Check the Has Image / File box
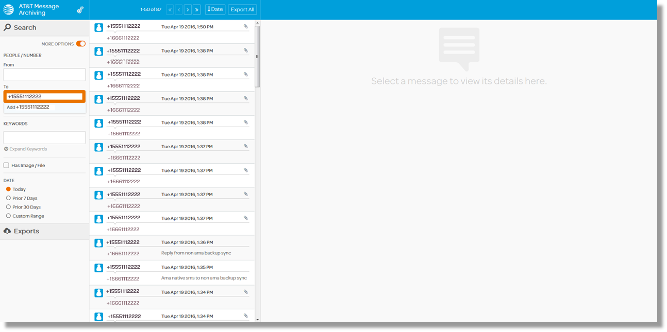 [6, 165]
